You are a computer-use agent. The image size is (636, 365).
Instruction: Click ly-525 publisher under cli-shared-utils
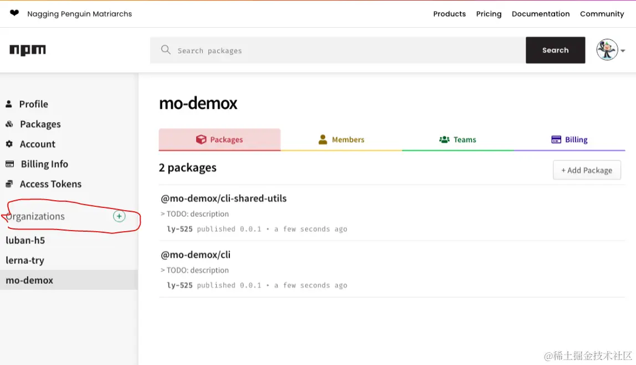click(x=179, y=229)
